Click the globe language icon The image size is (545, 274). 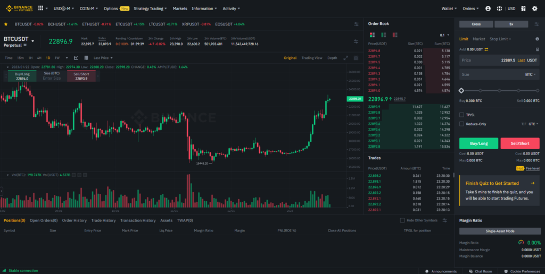(499, 8)
